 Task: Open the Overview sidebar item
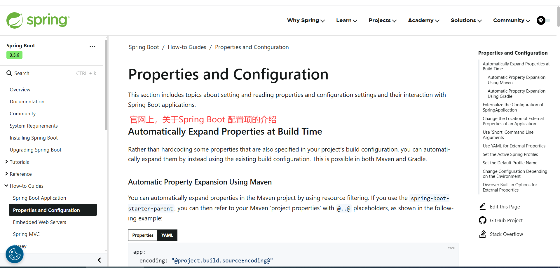tap(20, 90)
